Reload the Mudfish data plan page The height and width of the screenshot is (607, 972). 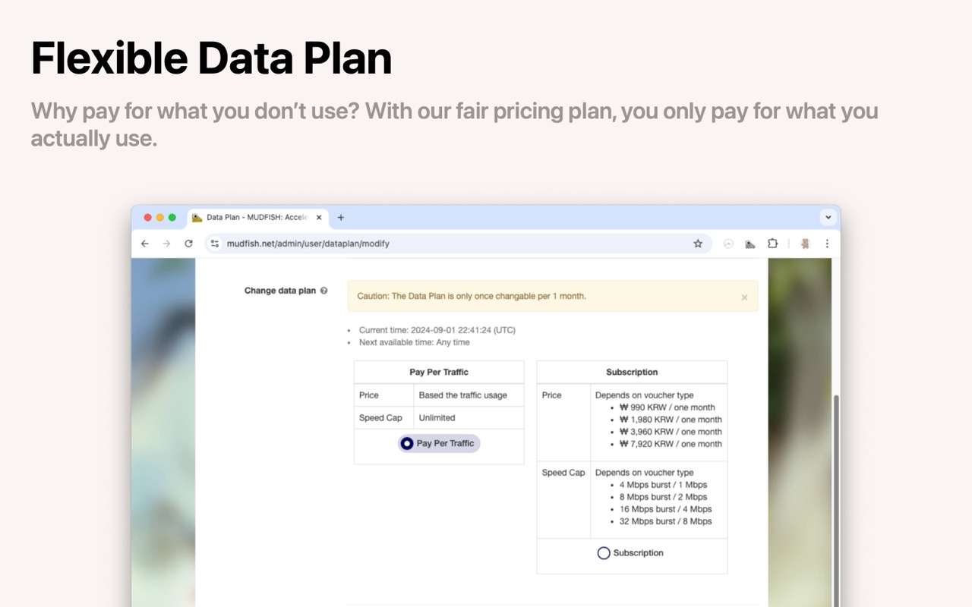pyautogui.click(x=188, y=244)
